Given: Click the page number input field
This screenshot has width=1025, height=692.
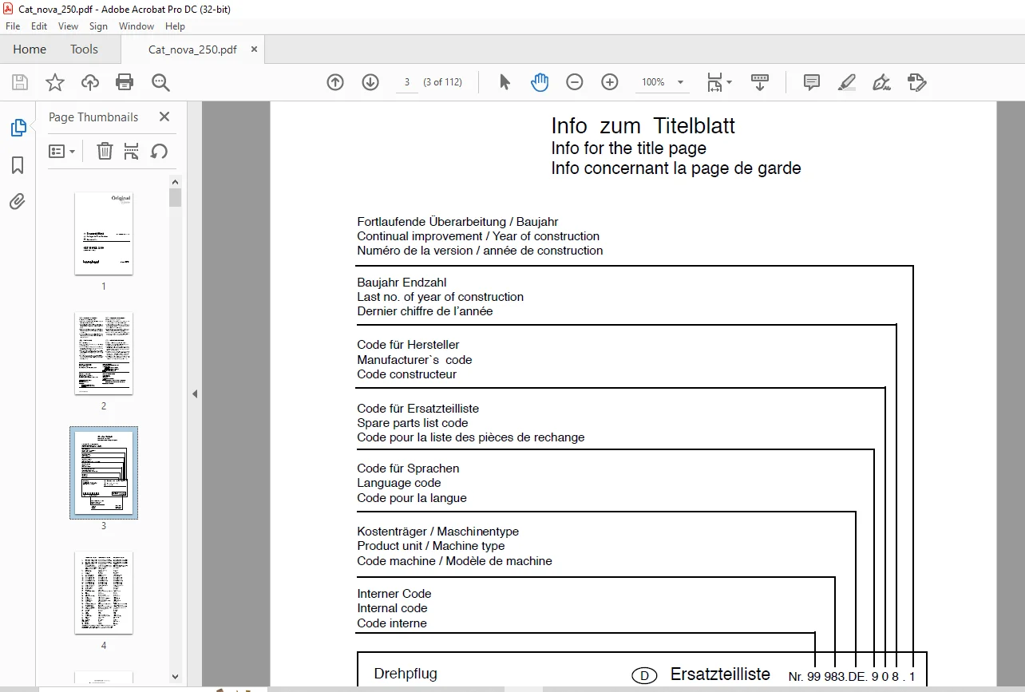Looking at the screenshot, I should [x=406, y=82].
